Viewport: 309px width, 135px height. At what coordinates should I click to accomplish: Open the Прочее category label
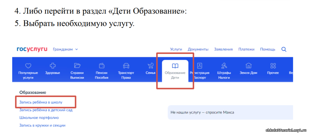click(x=273, y=73)
